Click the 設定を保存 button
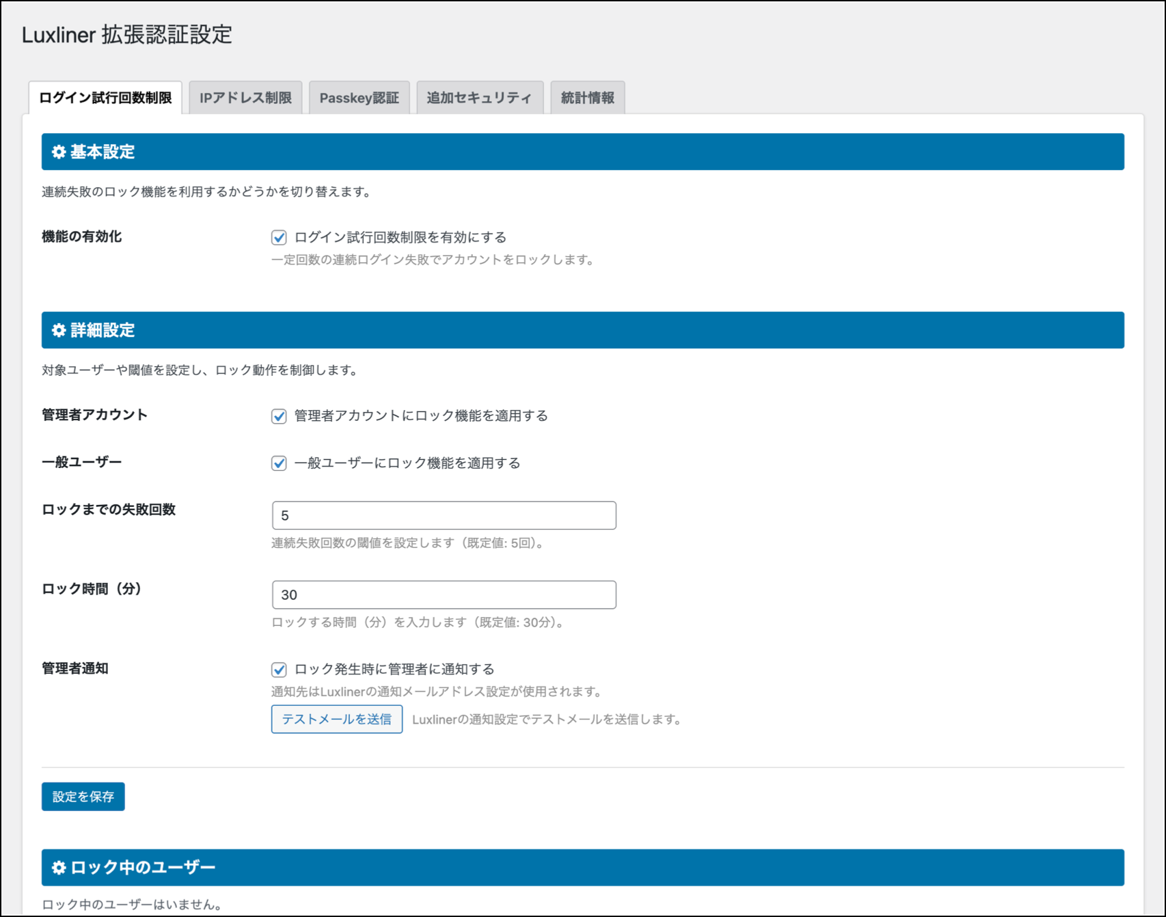The image size is (1166, 917). point(83,797)
